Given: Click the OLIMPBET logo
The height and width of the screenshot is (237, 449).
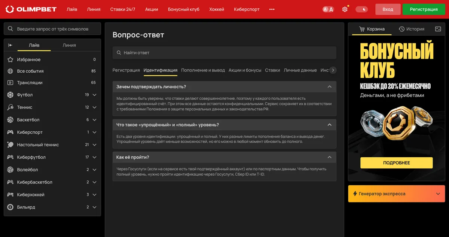Looking at the screenshot, I should 30,9.
